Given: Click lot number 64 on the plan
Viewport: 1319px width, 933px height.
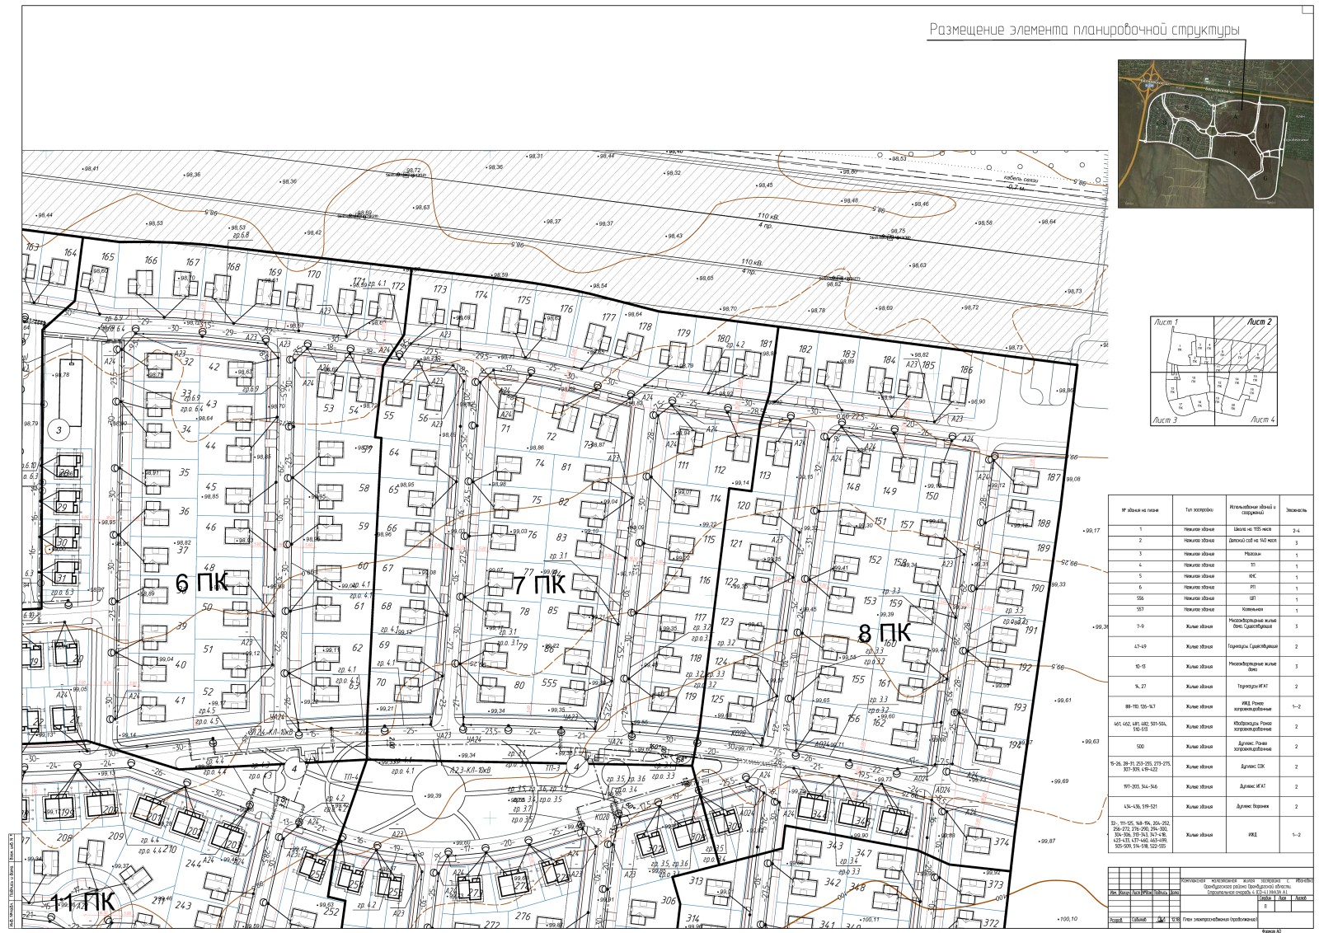Looking at the screenshot, I should (x=393, y=452).
